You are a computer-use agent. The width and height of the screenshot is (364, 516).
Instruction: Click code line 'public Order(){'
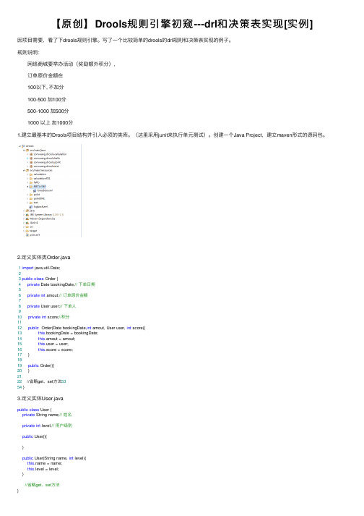pyautogui.click(x=41, y=365)
